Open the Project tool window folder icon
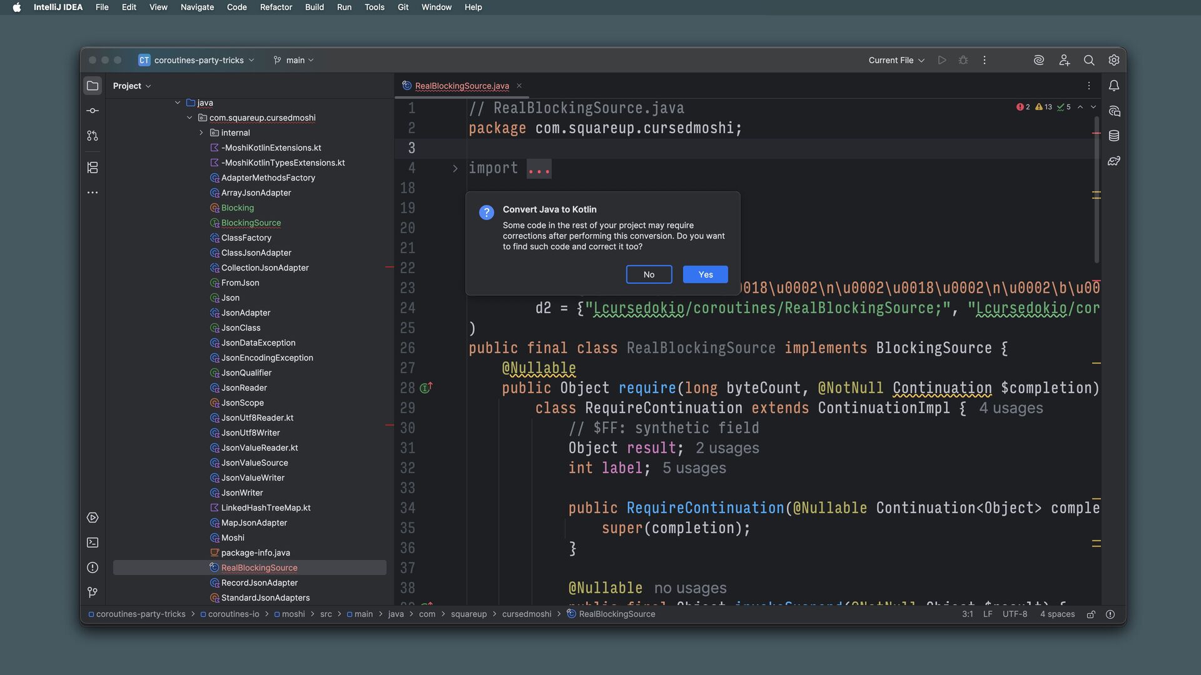The width and height of the screenshot is (1201, 675). pyautogui.click(x=93, y=86)
